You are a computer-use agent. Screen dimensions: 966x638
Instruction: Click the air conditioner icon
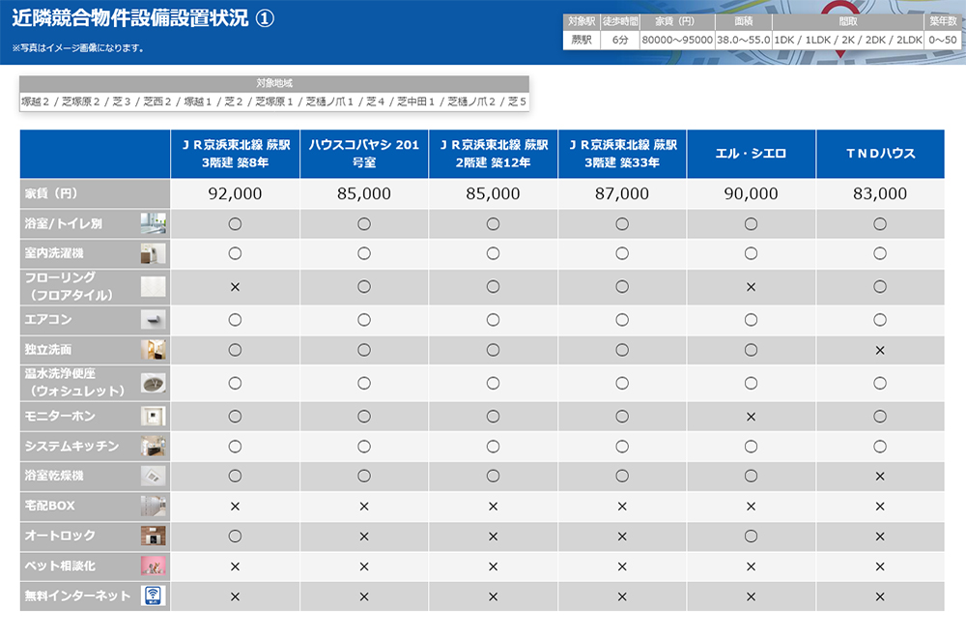pyautogui.click(x=153, y=320)
